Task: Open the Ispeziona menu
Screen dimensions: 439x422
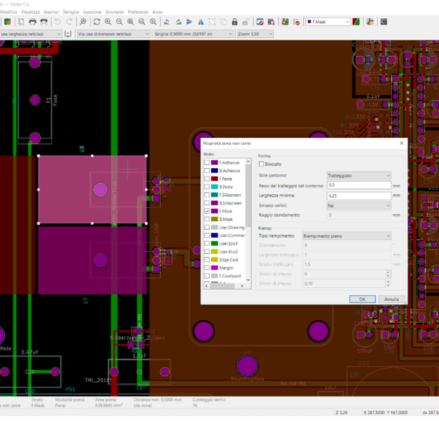Action: [x=91, y=12]
